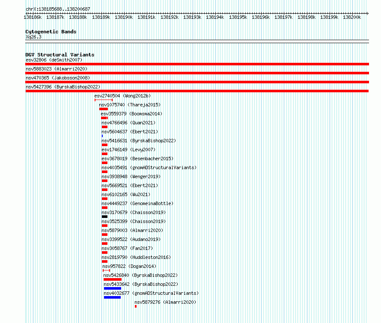Click small red mark under nsv5879276
This screenshot has height=323, width=381.
(x=136, y=306)
